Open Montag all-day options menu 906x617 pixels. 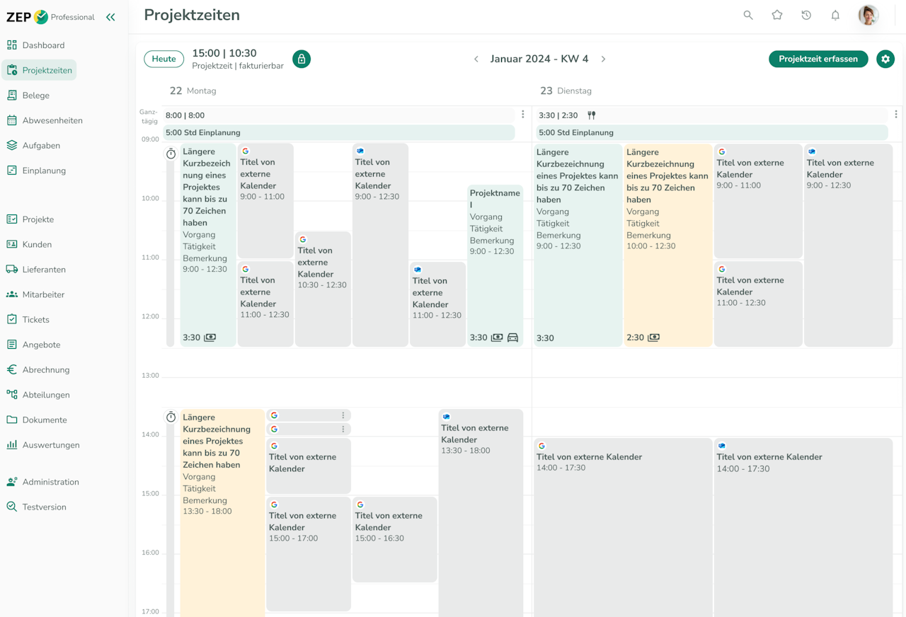coord(523,115)
